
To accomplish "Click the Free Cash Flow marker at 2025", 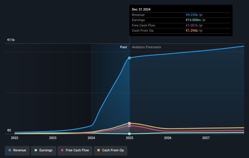I will (x=130, y=126).
